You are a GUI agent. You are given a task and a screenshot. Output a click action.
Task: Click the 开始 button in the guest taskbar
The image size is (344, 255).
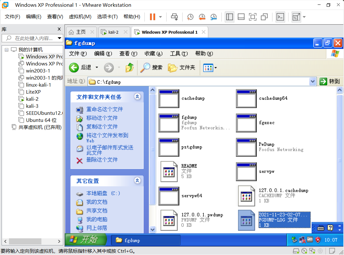pos(85,240)
